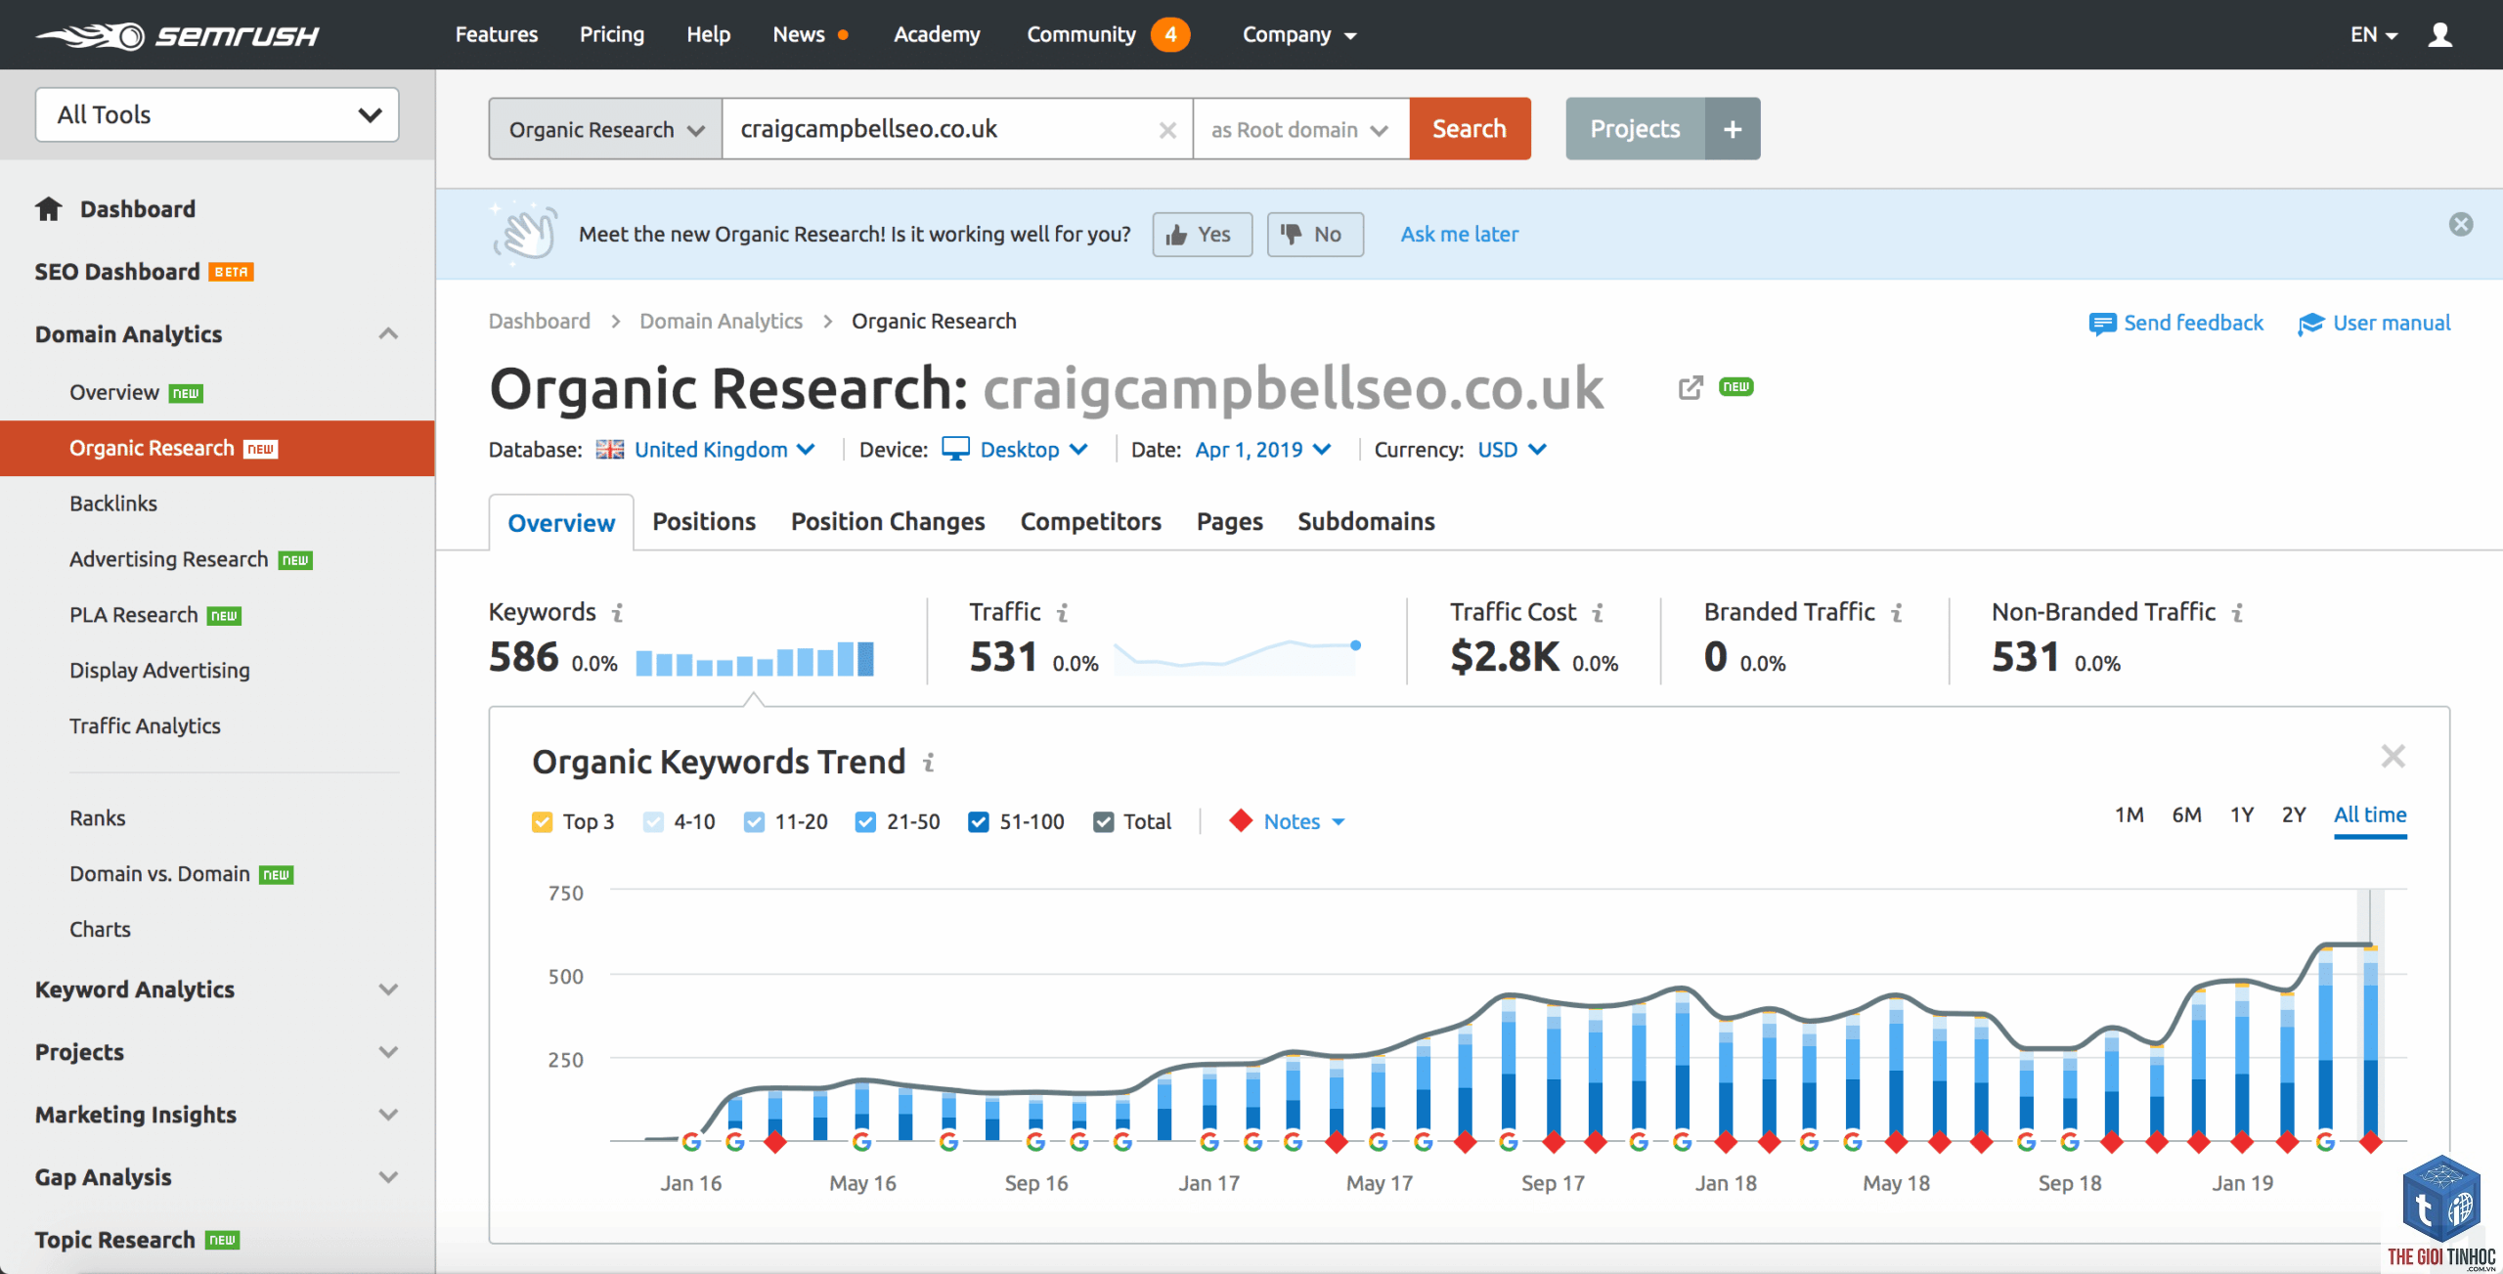Open the Academy menu item
Viewport: 2503px width, 1274px height.
(937, 35)
